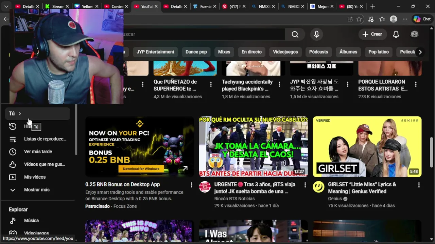
Task: Open three-dot menu for GIRLSET Little Miss video
Action: tap(419, 185)
